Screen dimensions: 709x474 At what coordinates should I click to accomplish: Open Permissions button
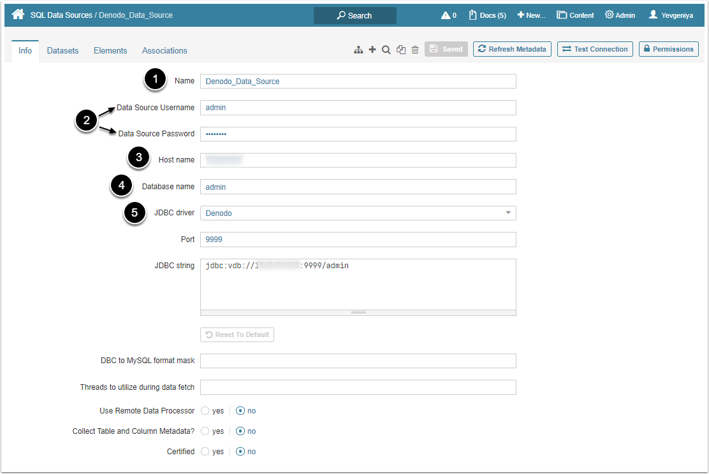[x=669, y=49]
